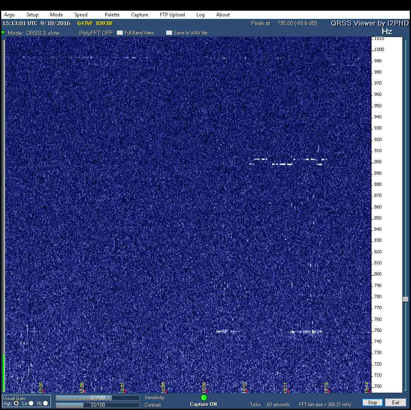Open the Log menu
Viewport: 411px width, 410px height.
(x=200, y=15)
